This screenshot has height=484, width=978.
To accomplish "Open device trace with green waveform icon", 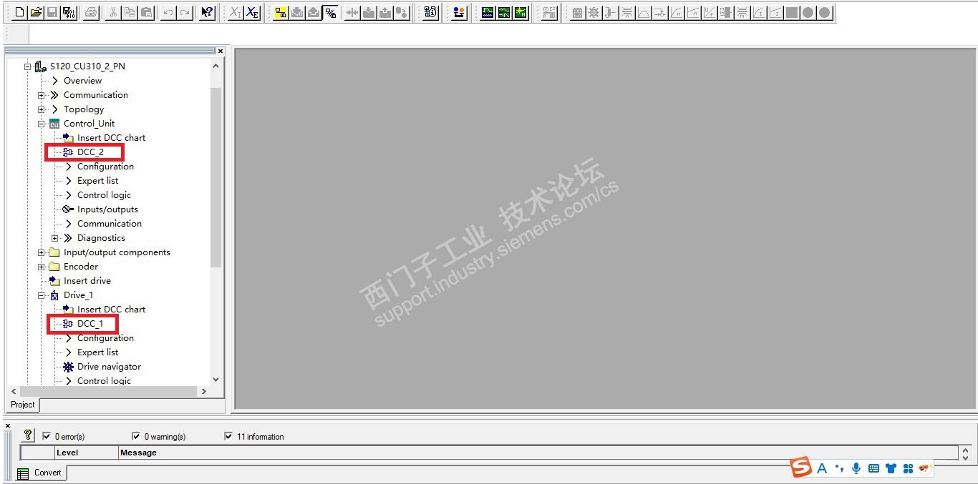I will [x=488, y=12].
